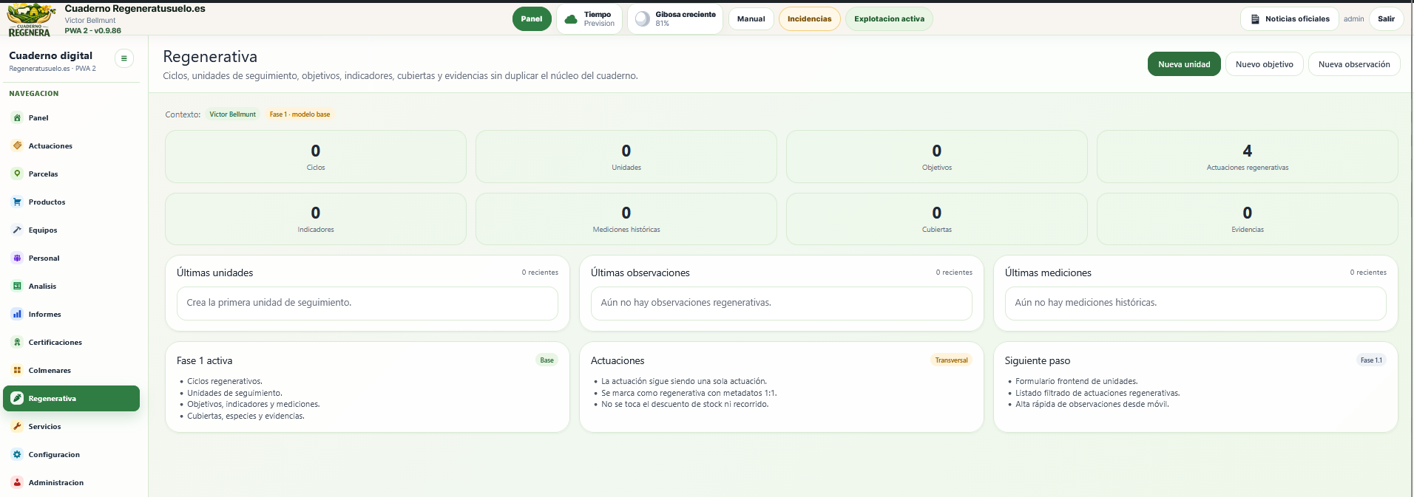Click the Objetivos counter card

(937, 157)
